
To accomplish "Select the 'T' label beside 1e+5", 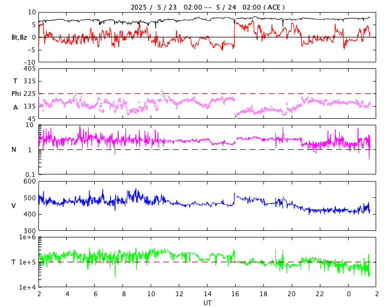I will click(13, 262).
